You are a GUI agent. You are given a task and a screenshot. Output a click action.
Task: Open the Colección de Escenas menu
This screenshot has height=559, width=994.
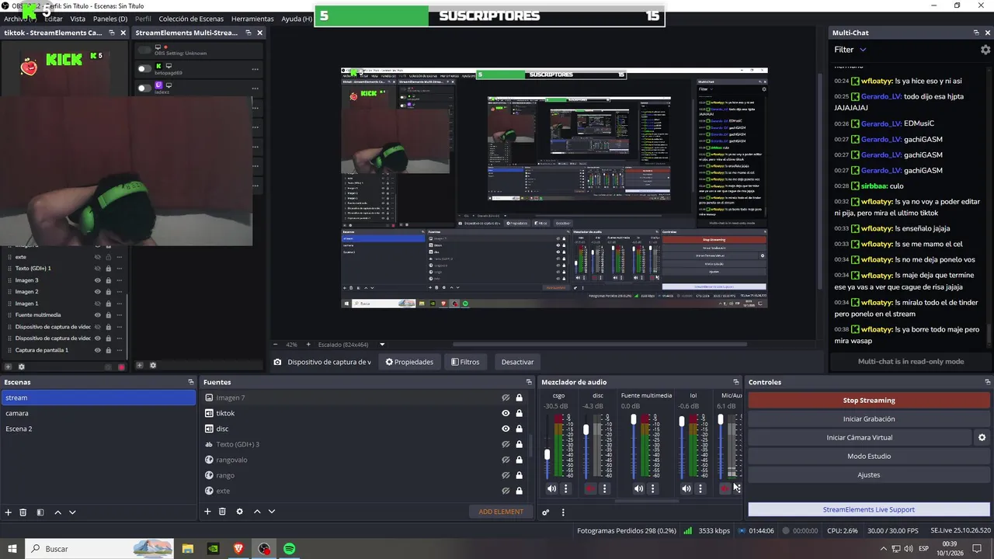click(191, 19)
